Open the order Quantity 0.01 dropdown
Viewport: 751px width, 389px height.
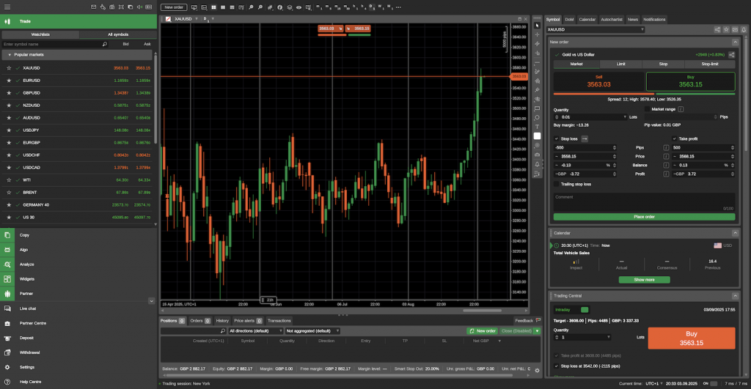625,117
